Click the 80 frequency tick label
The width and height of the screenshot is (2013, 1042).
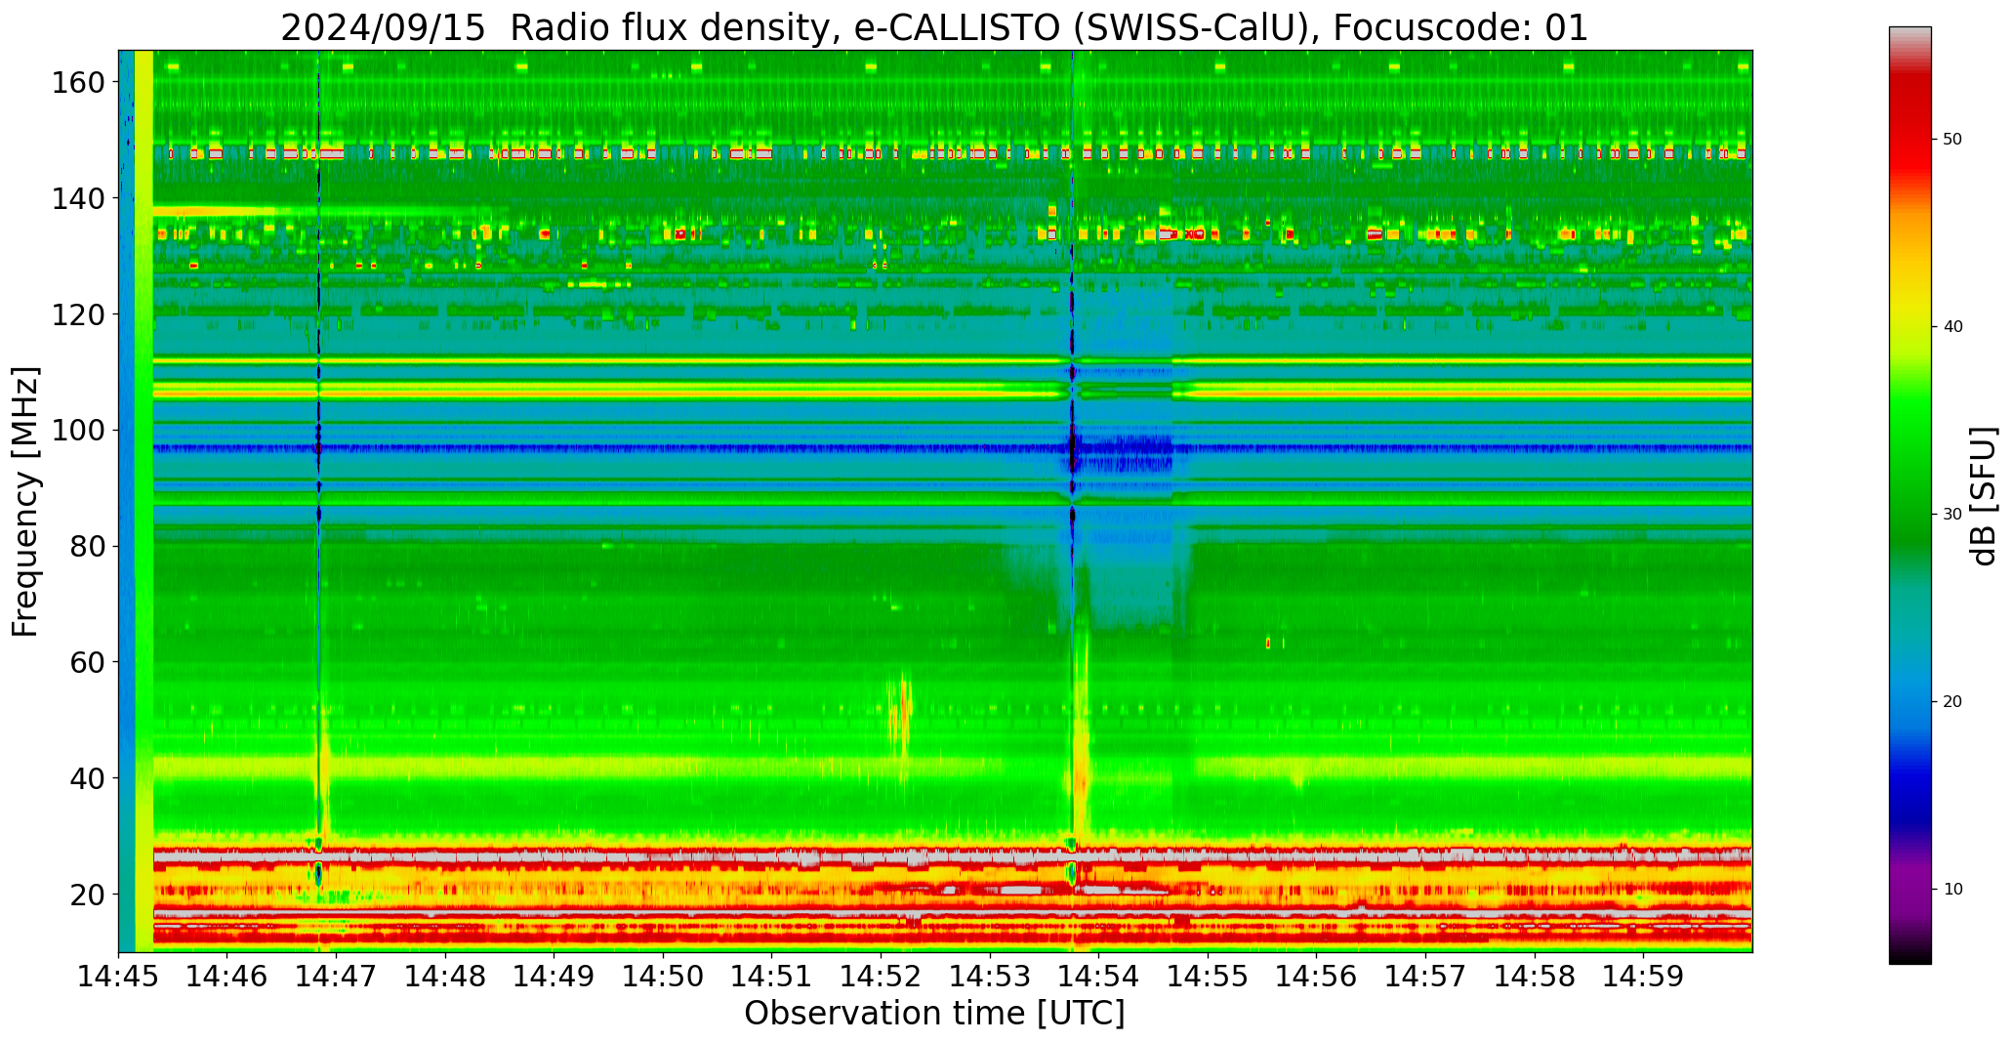pyautogui.click(x=88, y=547)
